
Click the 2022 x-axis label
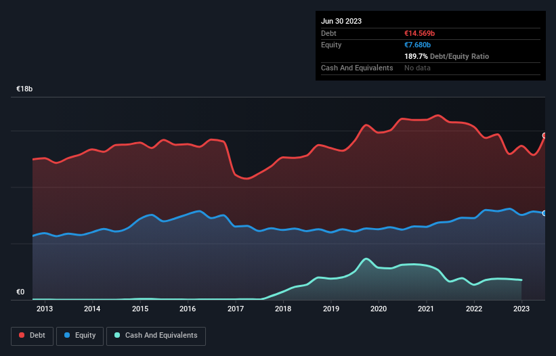(x=474, y=309)
